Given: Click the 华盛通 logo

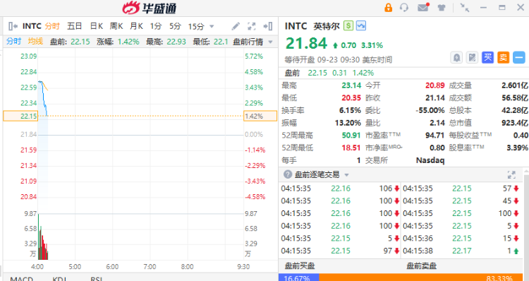Looking at the screenshot, I should pyautogui.click(x=150, y=8).
